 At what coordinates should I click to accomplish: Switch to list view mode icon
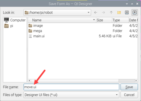click(x=127, y=12)
